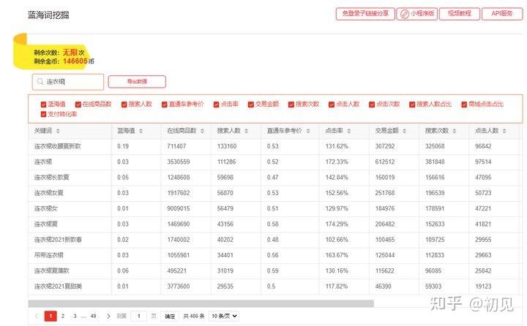Sort table by 在线商品数 column arrows
This screenshot has width=527, height=326.
202,131
